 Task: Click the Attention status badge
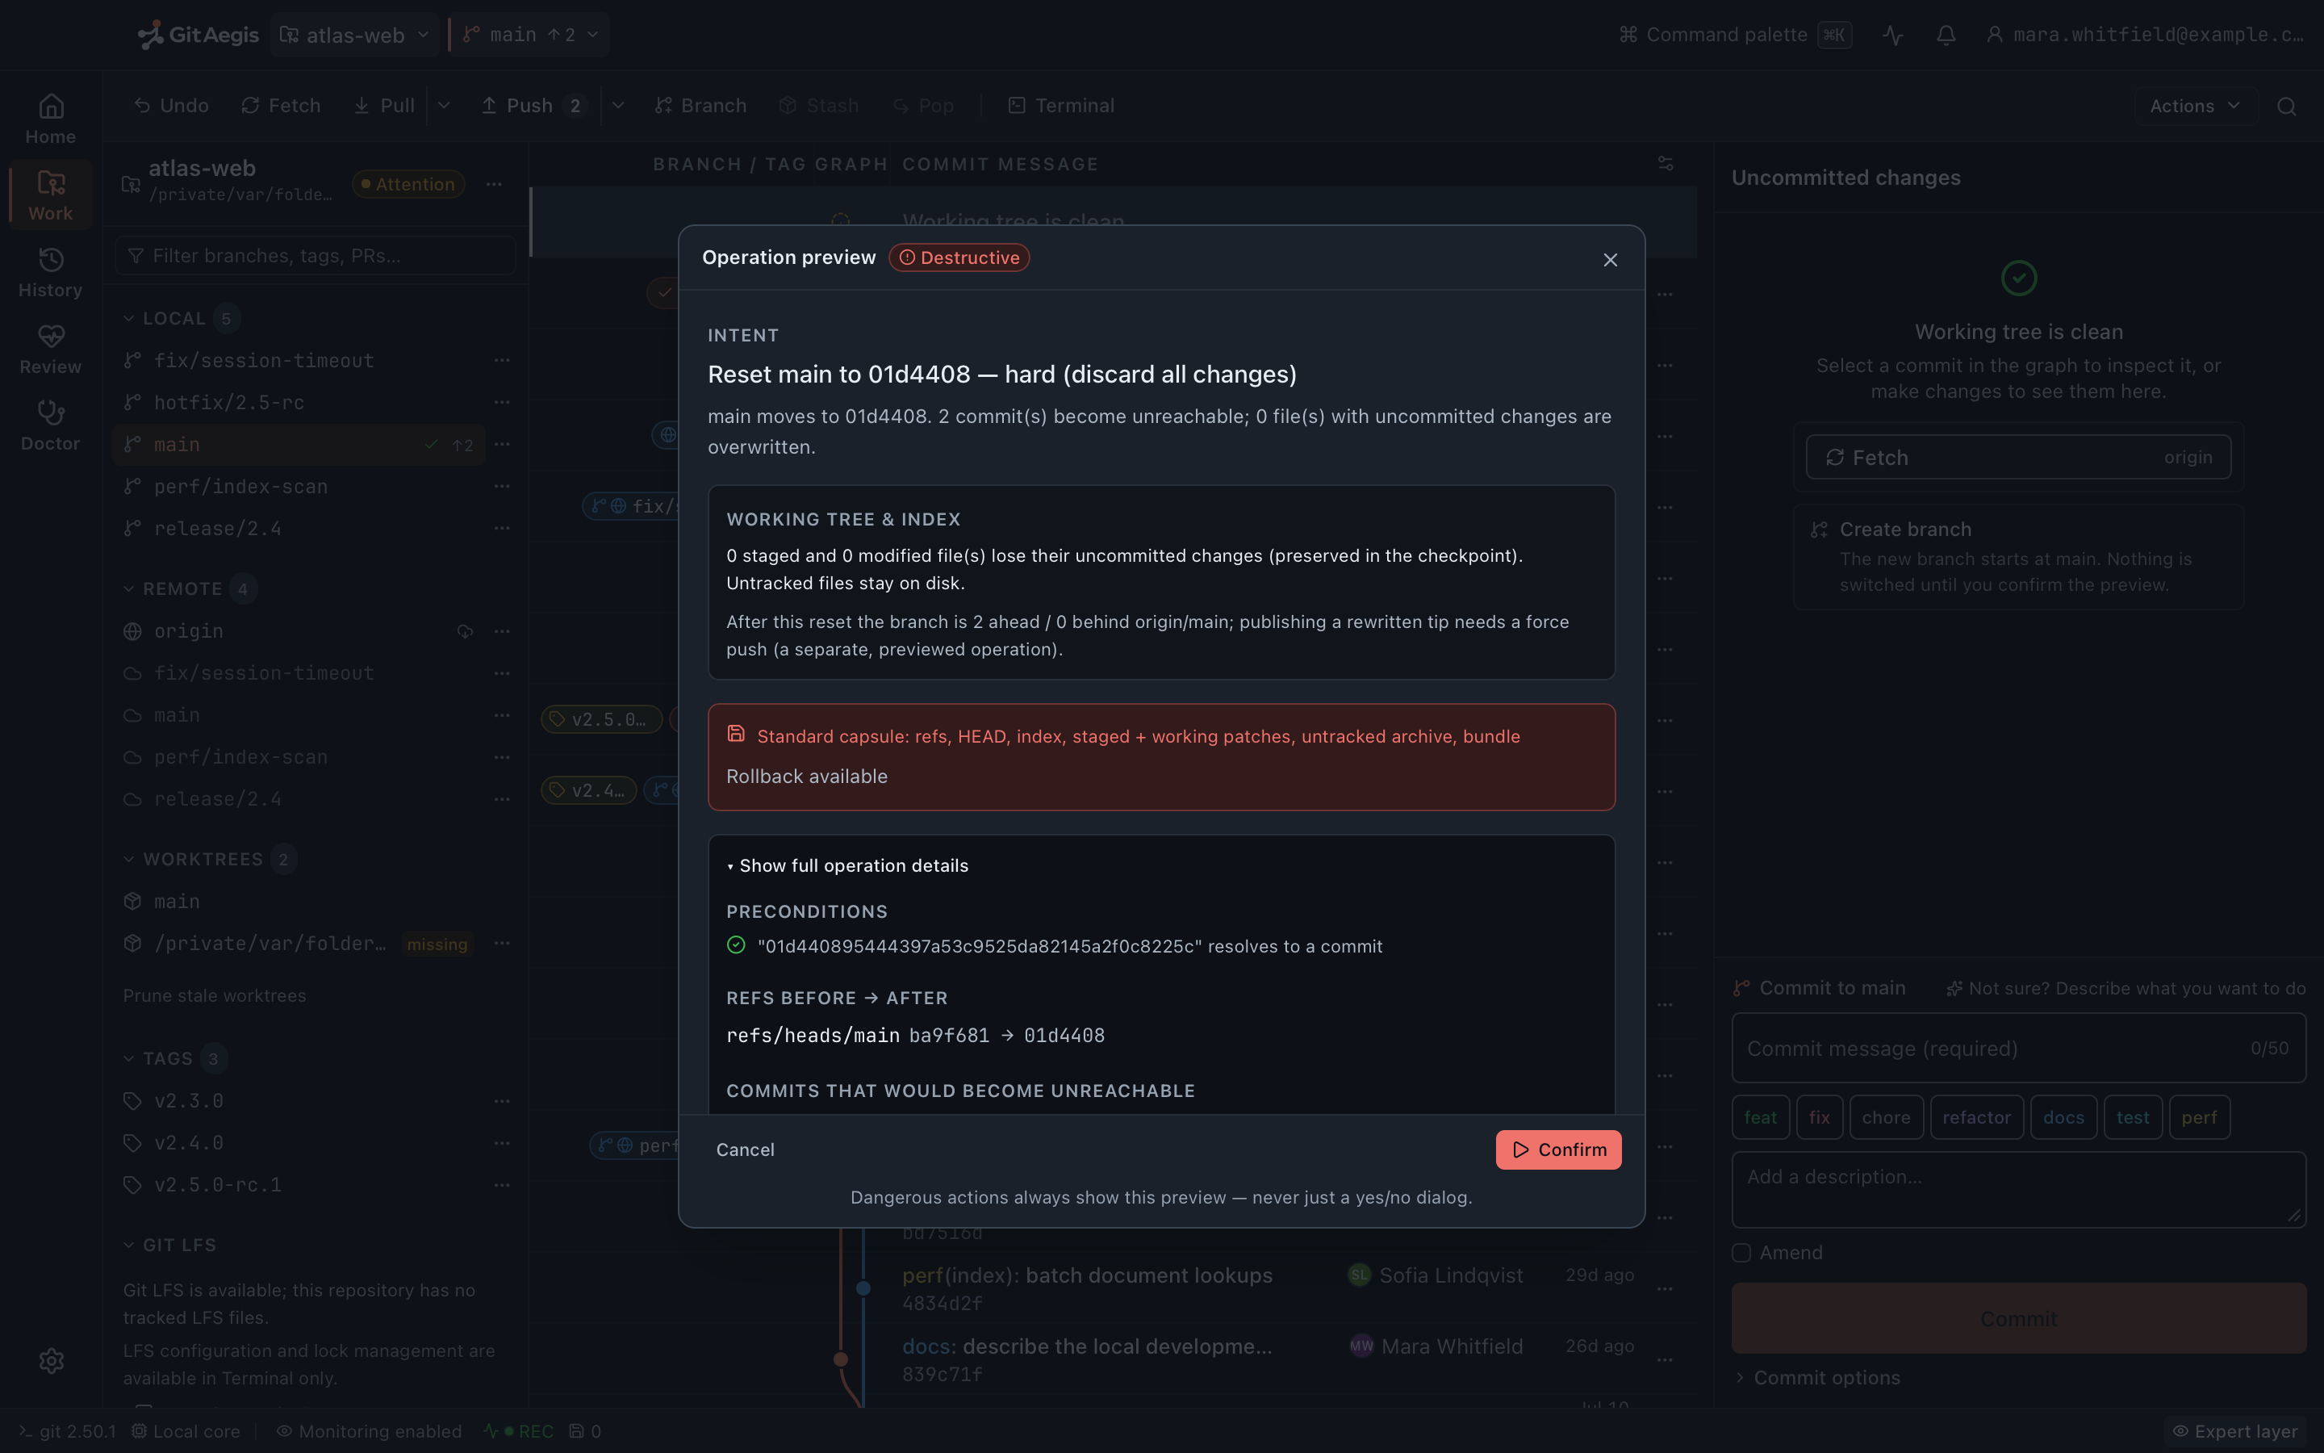408,183
